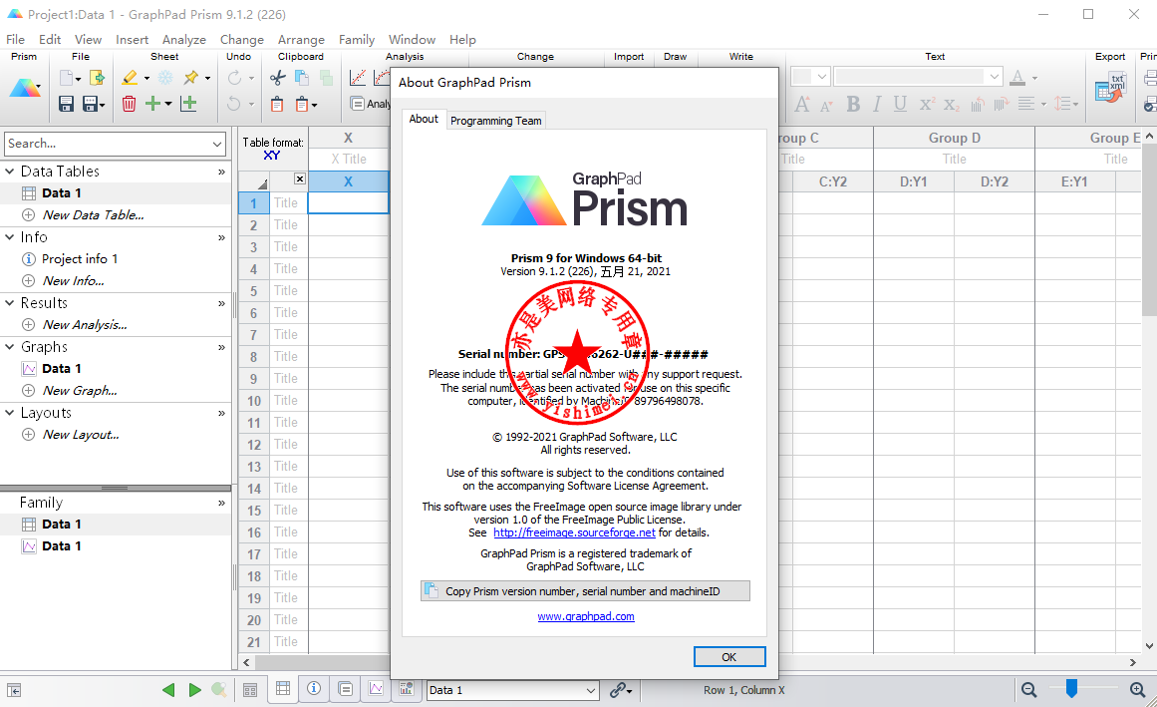Click the font color A swatch
This screenshot has height=707, width=1157.
click(x=1017, y=77)
